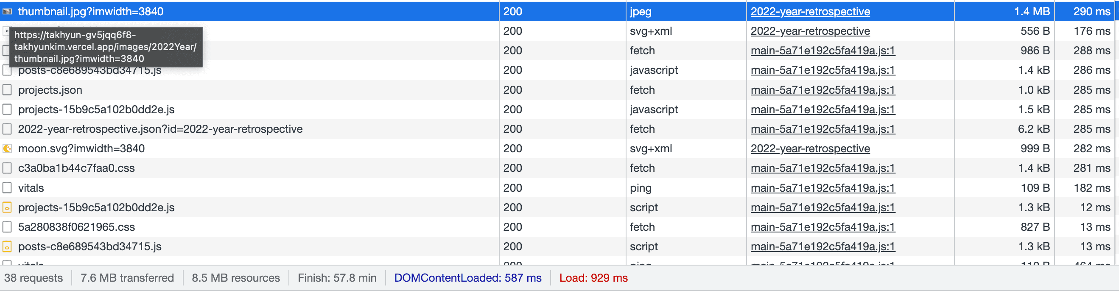Click the moon.svg file icon
Image resolution: width=1119 pixels, height=291 pixels.
point(7,148)
